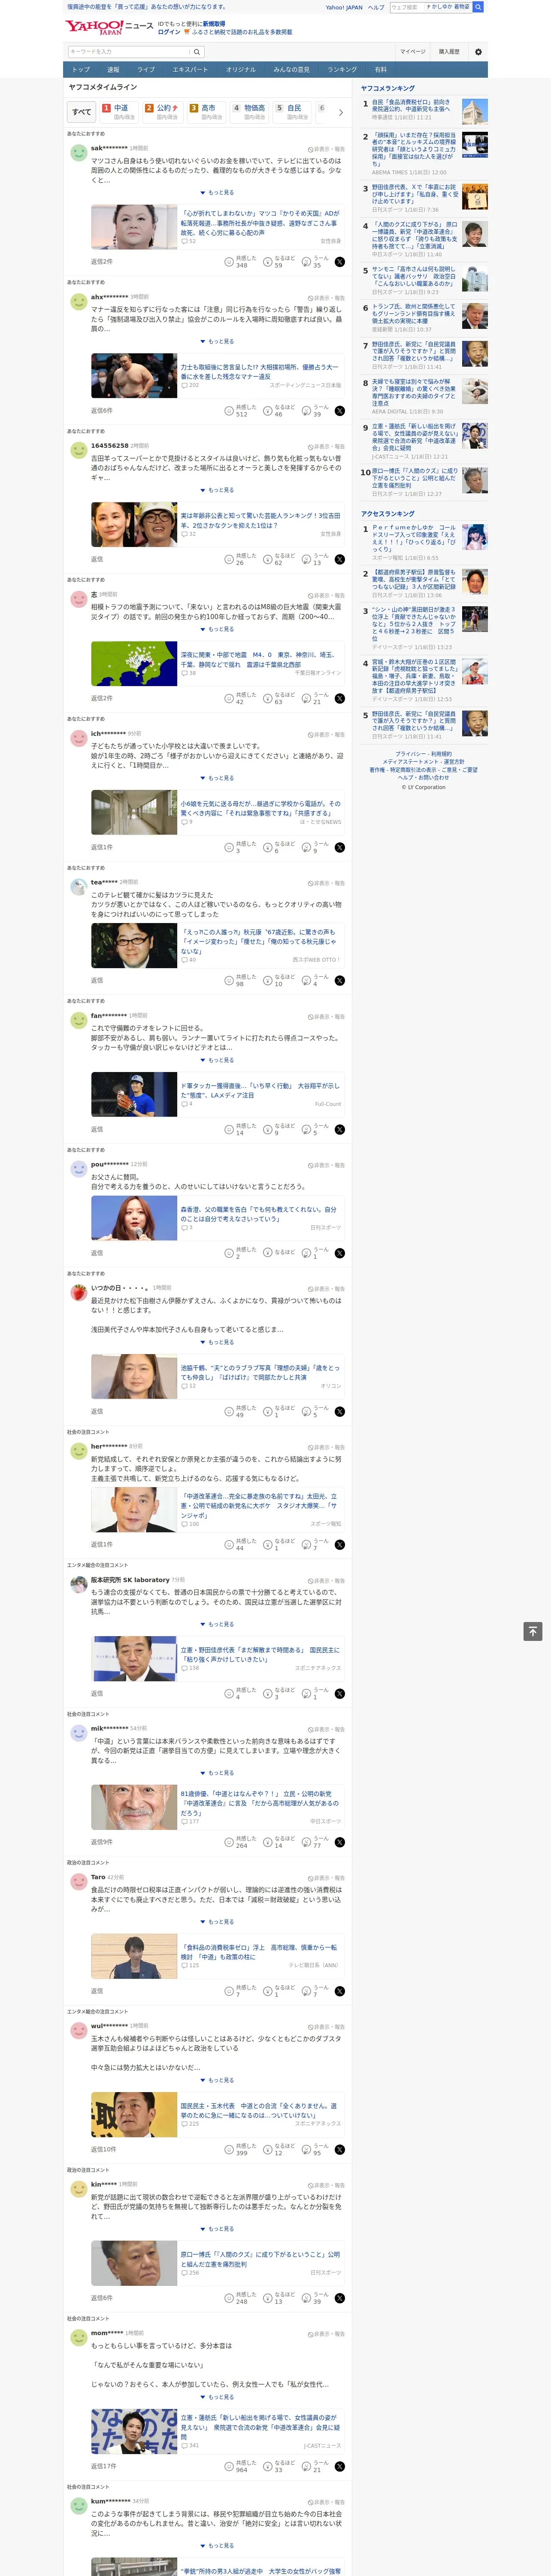Image resolution: width=551 pixels, height=2576 pixels.
Task: Click 共感した 964 on mom comment
Action: 241,2466
